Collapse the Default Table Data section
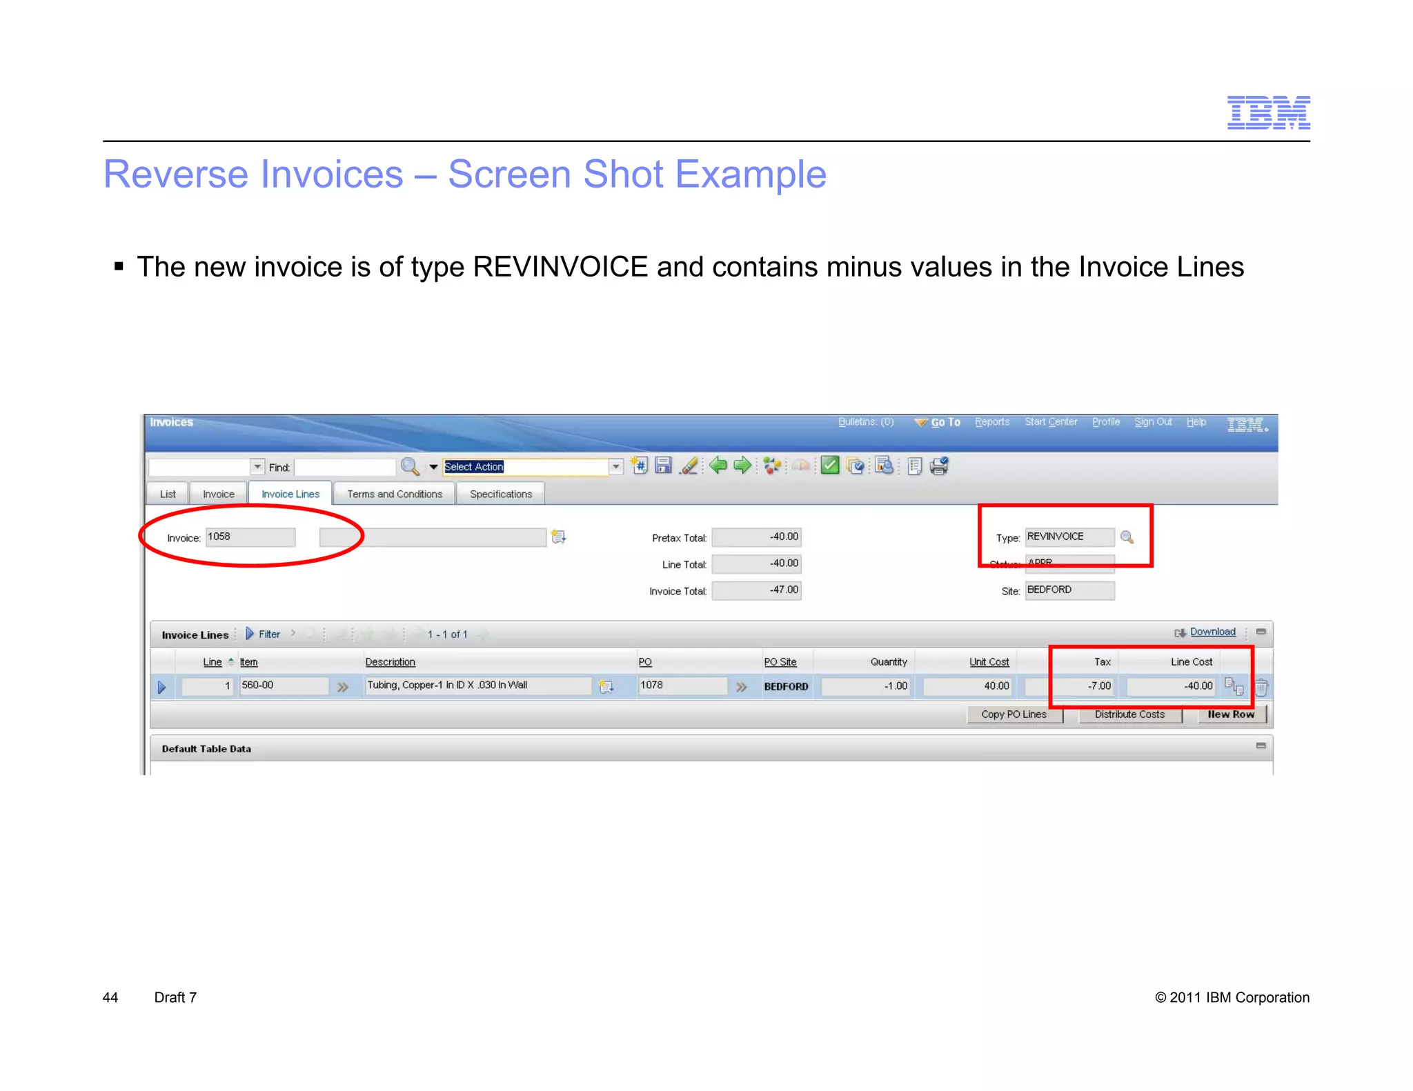This screenshot has width=1413, height=1091. coord(1261,745)
